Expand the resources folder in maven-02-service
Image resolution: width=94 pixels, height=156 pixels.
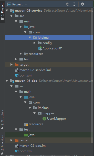20,54
